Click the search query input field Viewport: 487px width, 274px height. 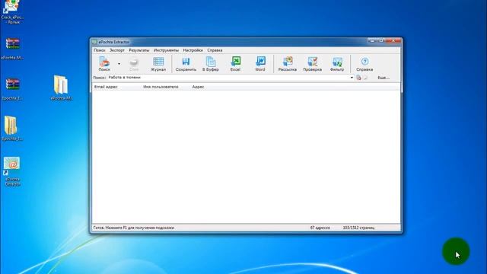228,78
